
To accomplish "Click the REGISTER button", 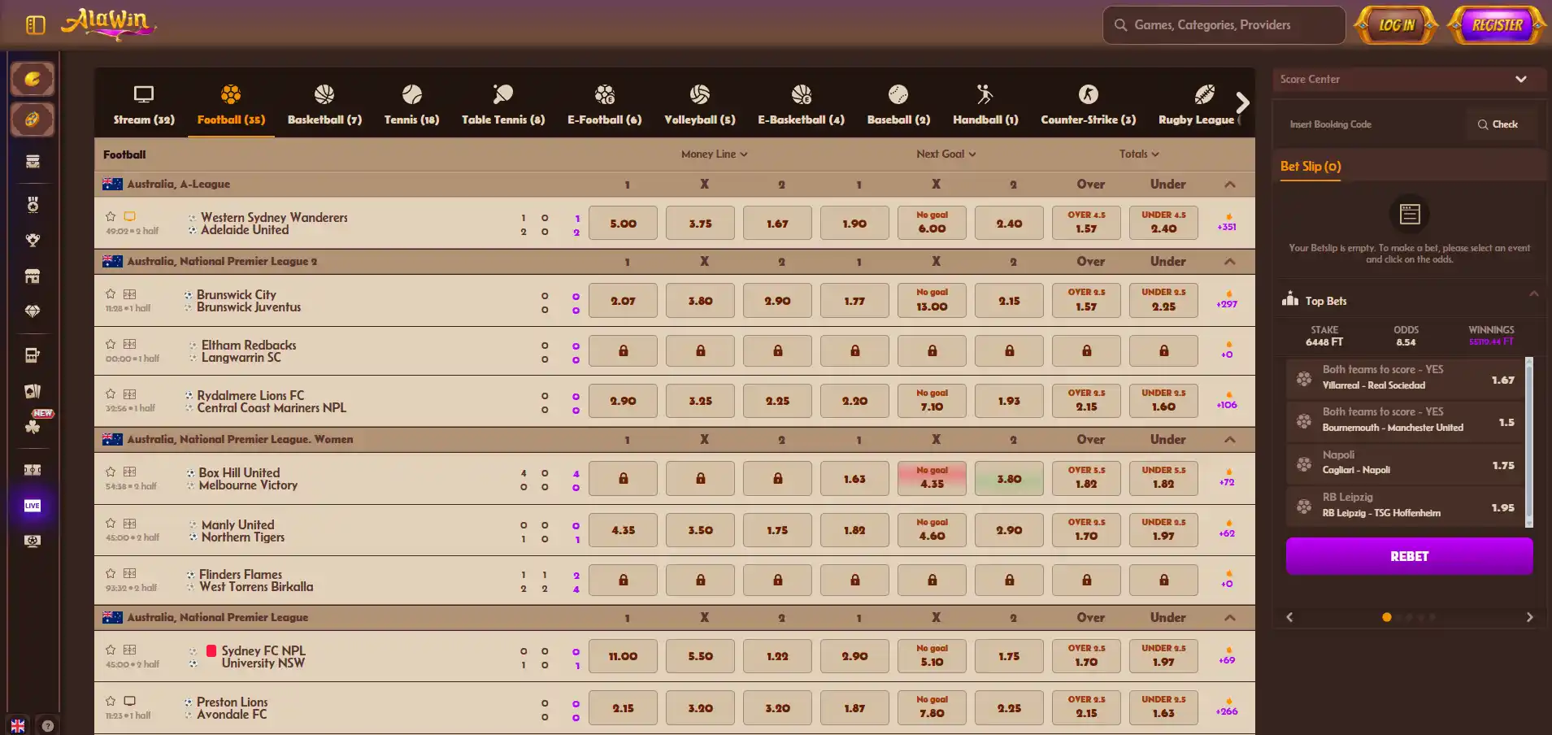I will coord(1497,25).
